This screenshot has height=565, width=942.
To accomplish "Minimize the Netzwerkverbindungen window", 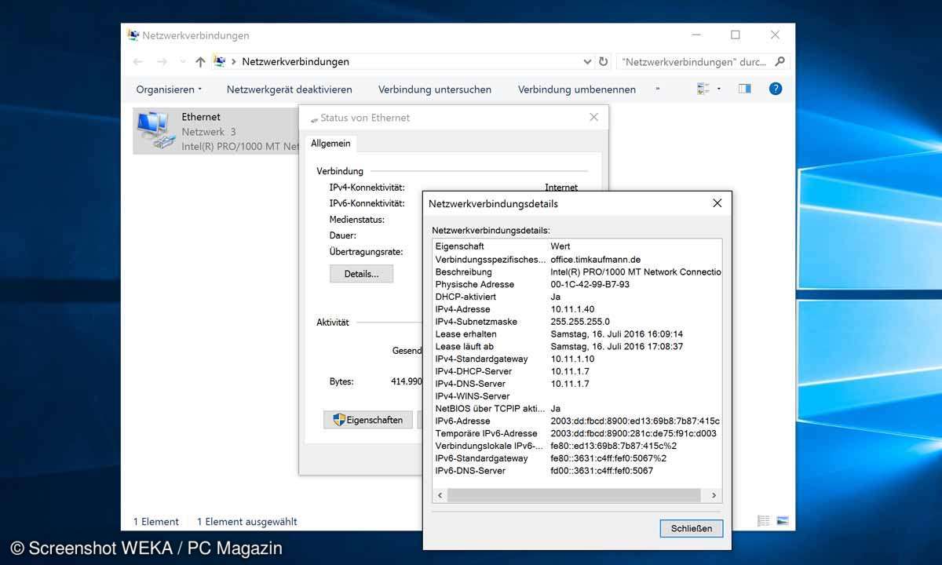I will tap(697, 35).
